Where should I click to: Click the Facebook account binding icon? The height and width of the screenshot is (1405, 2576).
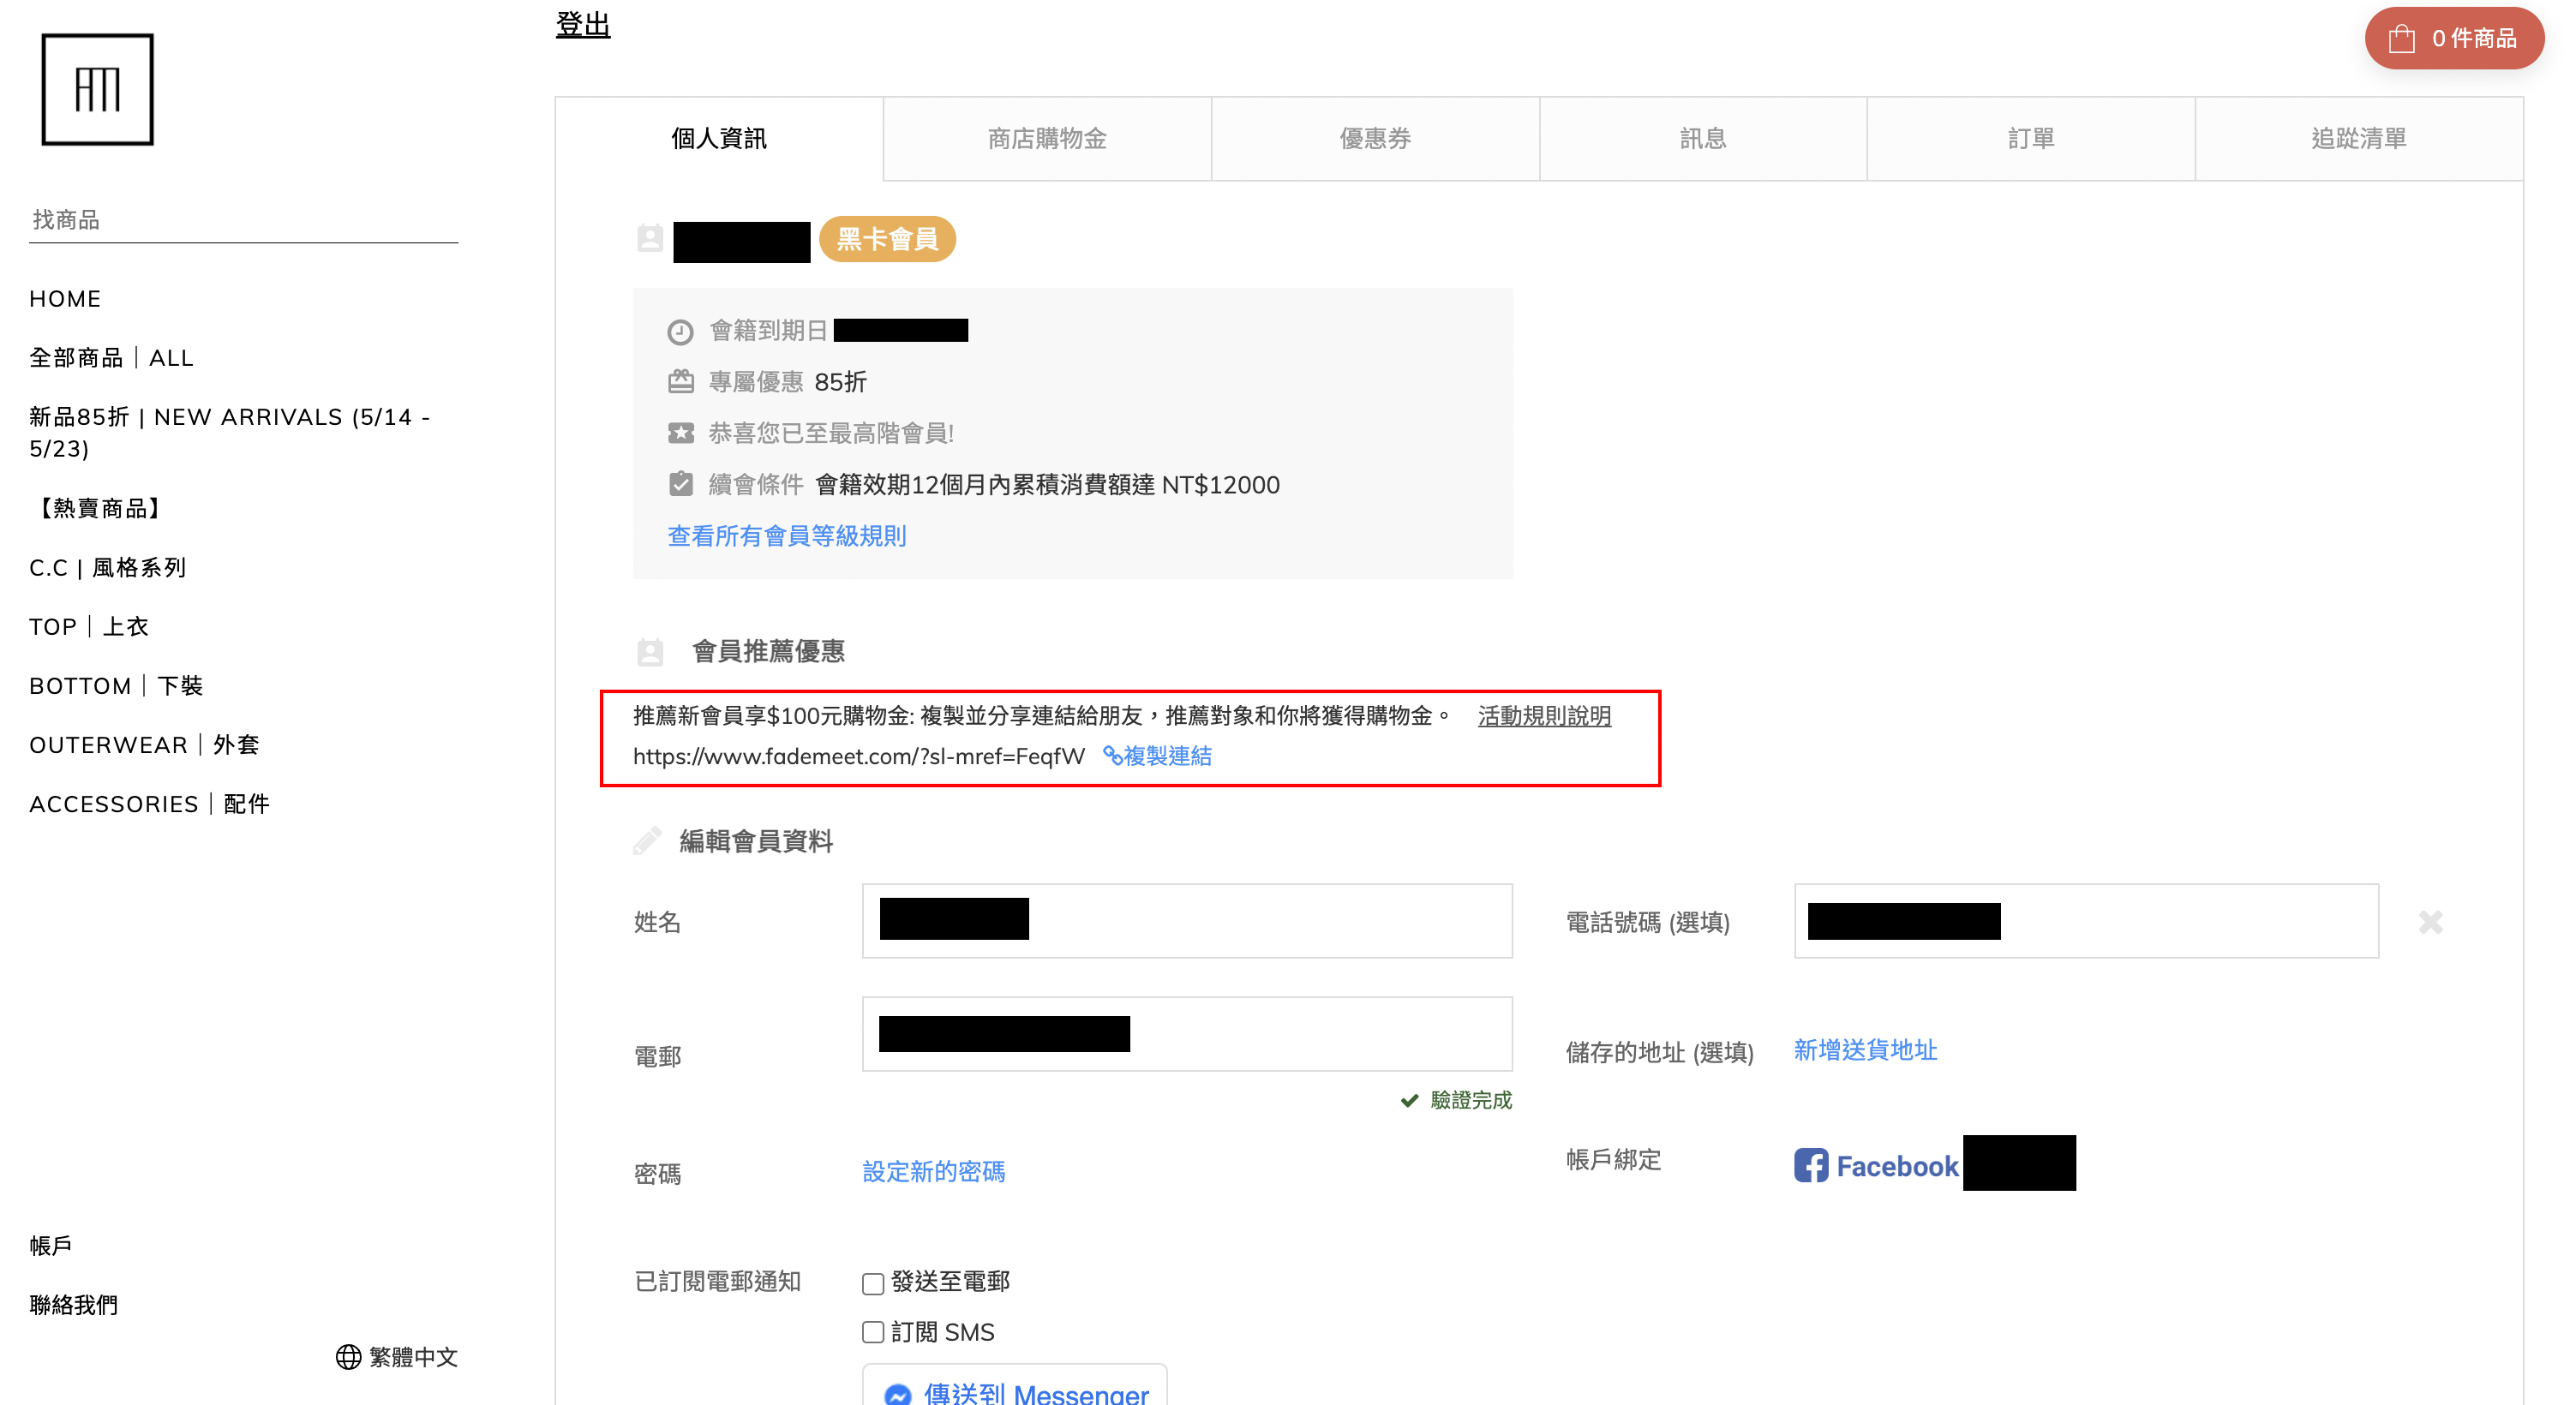click(1810, 1165)
